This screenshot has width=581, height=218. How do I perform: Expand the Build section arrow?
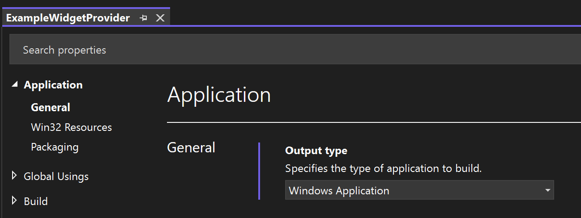click(15, 201)
